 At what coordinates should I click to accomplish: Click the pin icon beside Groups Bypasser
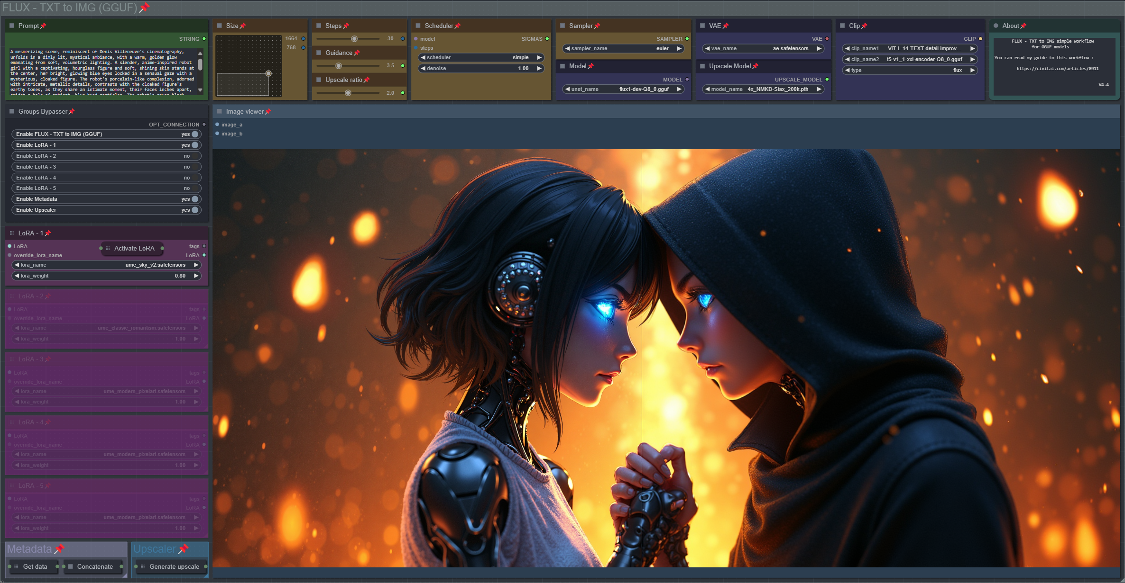(72, 112)
